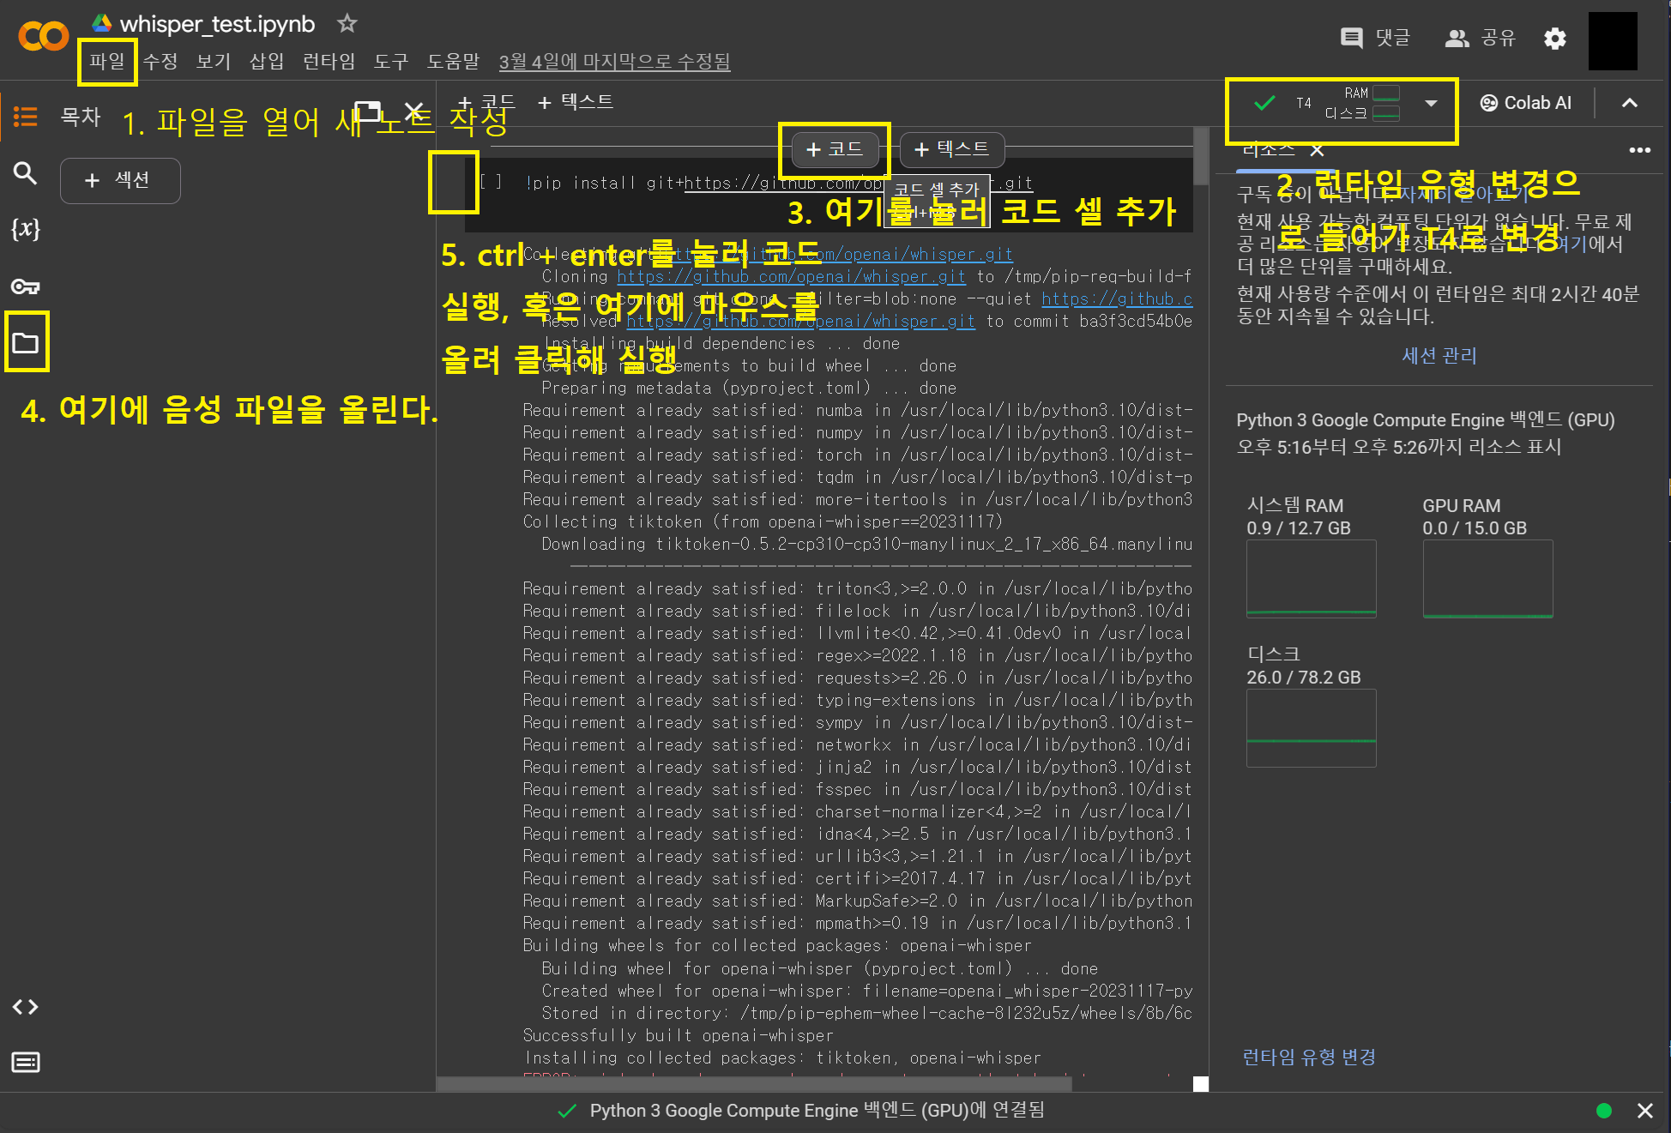This screenshot has height=1133, width=1671.
Task: Collapse the header with chevron up
Action: (x=1630, y=103)
